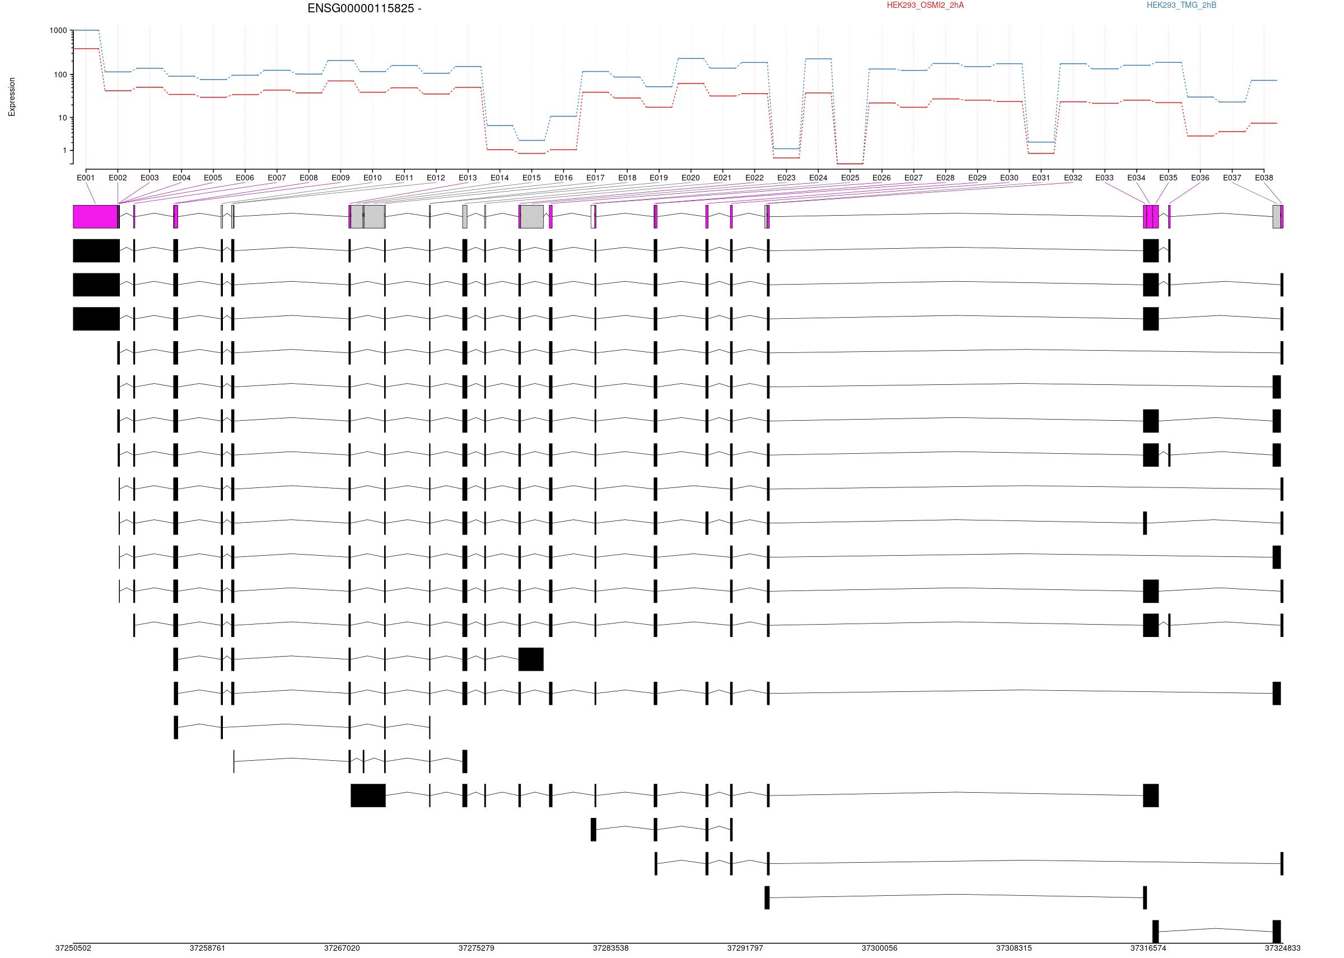The image size is (1344, 958).
Task: Click genomic coordinate 37316574
Action: coord(1149,948)
